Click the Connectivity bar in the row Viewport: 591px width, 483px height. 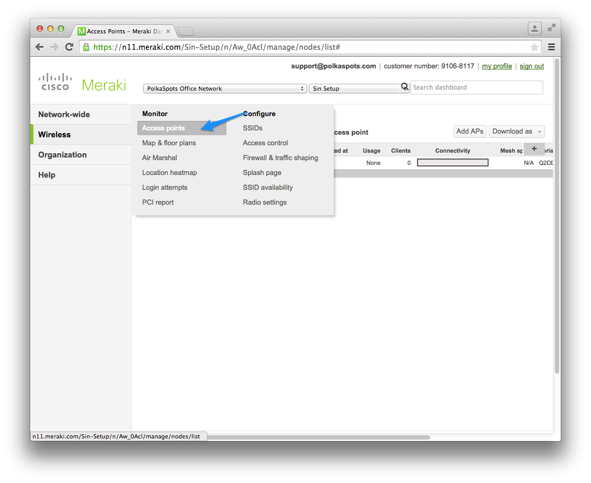(453, 163)
